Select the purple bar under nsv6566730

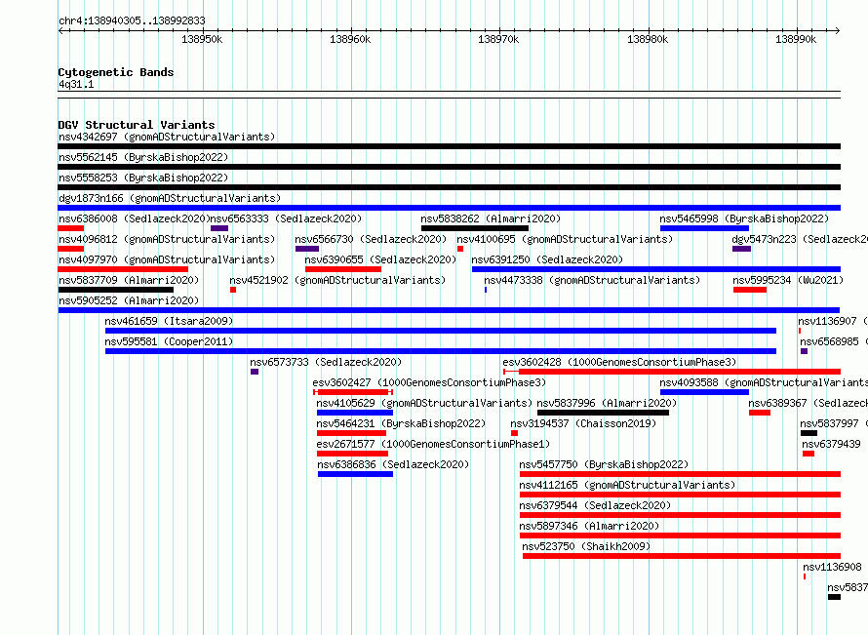pyautogui.click(x=307, y=249)
